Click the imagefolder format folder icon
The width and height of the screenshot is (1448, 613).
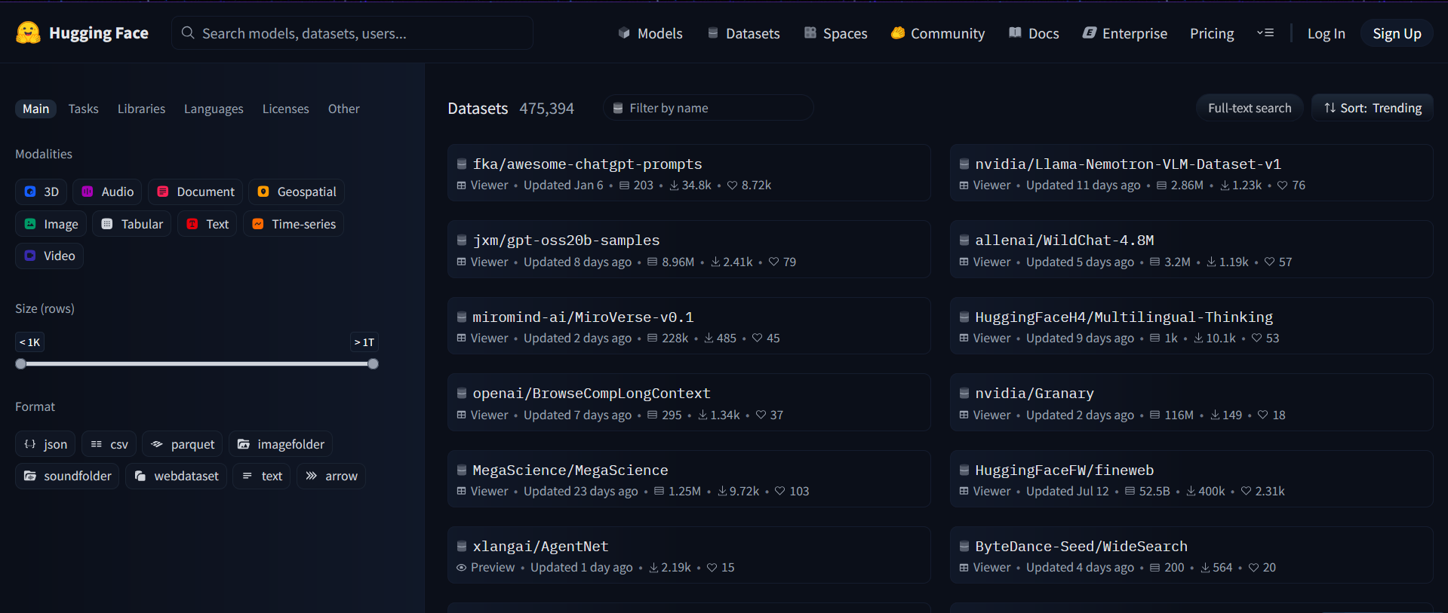tap(244, 444)
